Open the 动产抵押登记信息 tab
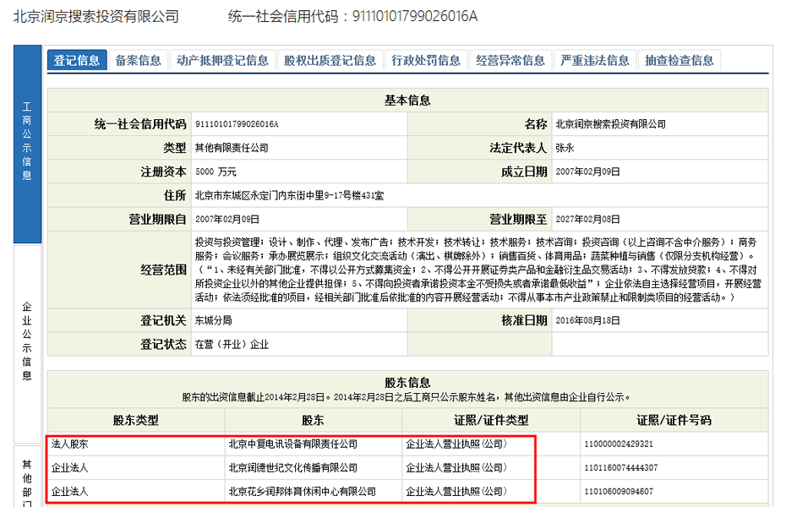The image size is (786, 507). (222, 60)
